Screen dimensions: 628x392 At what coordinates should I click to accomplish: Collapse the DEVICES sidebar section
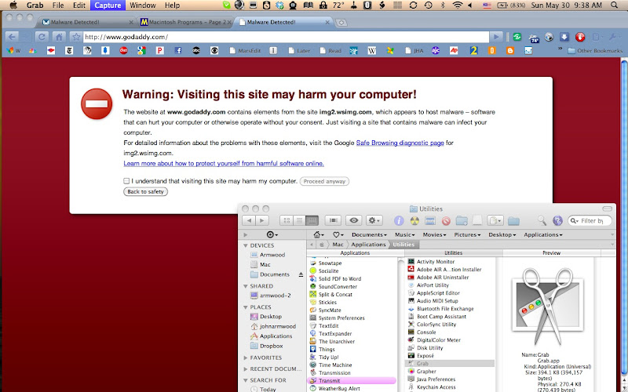[x=246, y=245]
